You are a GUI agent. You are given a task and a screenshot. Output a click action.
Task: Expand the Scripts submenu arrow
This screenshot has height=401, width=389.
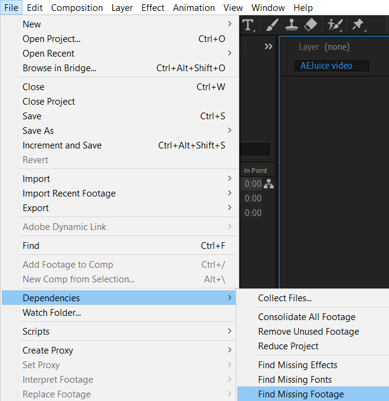pos(230,332)
